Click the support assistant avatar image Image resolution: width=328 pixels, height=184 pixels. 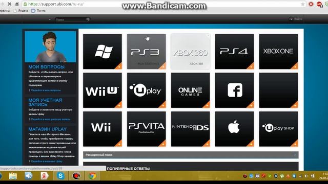tap(50, 47)
